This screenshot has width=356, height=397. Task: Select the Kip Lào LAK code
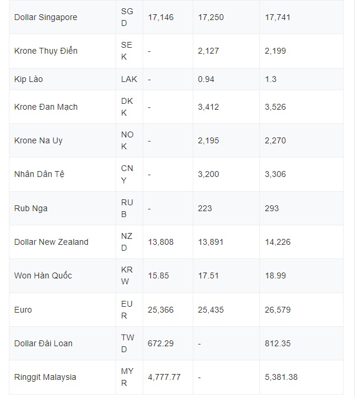(129, 79)
